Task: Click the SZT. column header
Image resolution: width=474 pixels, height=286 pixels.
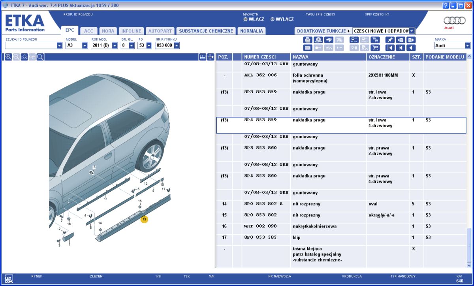Action: point(416,57)
